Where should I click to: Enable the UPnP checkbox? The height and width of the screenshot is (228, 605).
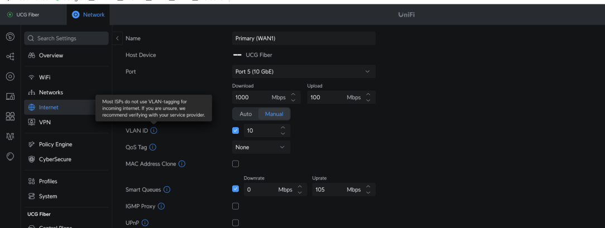(x=236, y=222)
